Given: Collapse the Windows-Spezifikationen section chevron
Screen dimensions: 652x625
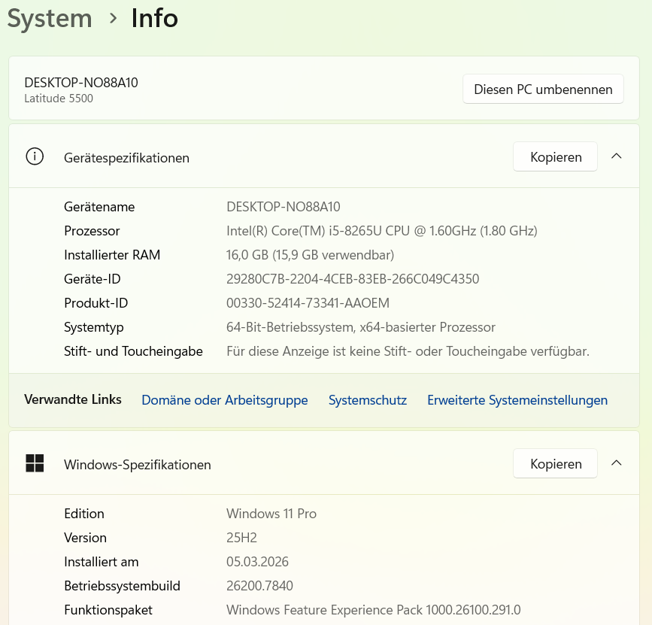Looking at the screenshot, I should [x=616, y=463].
